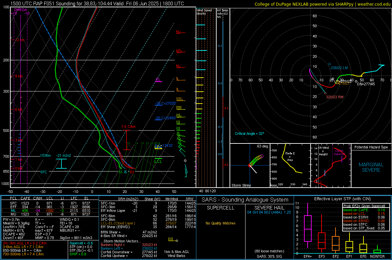Click the 'Theta-E v. Pres' inset label
The height and width of the screenshot is (260, 392).
[x=290, y=156]
